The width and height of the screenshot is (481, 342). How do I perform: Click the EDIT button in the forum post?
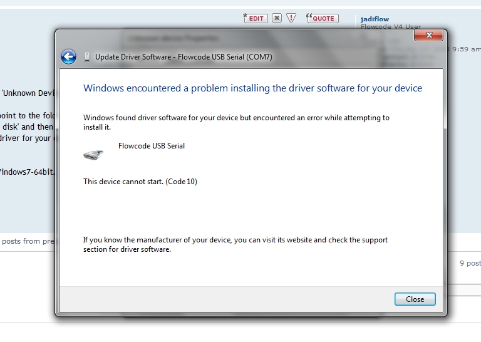tap(256, 18)
